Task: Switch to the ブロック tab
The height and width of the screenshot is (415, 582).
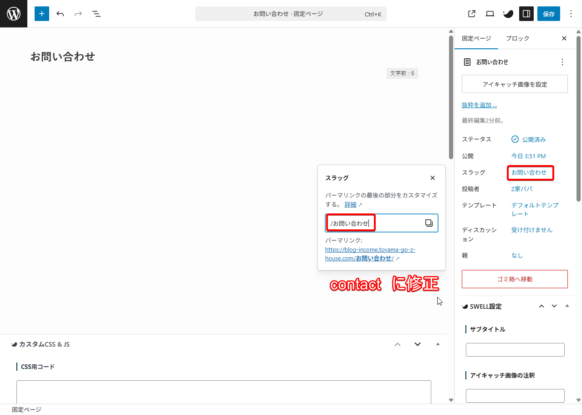Action: click(x=517, y=38)
